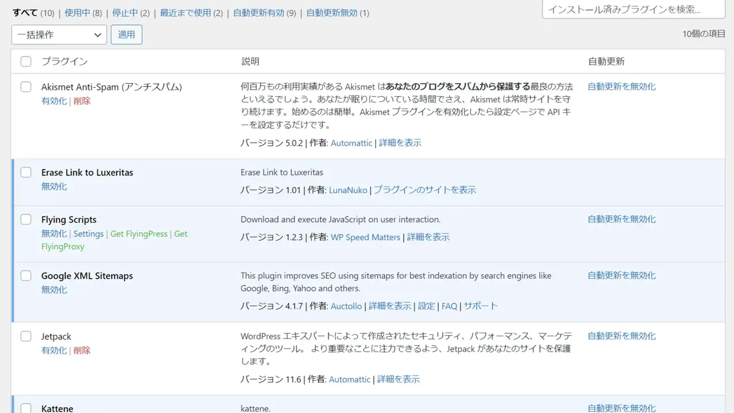Screen dimensions: 734x413
Task: Click Get FlyingProxy link
Action: click(x=63, y=247)
